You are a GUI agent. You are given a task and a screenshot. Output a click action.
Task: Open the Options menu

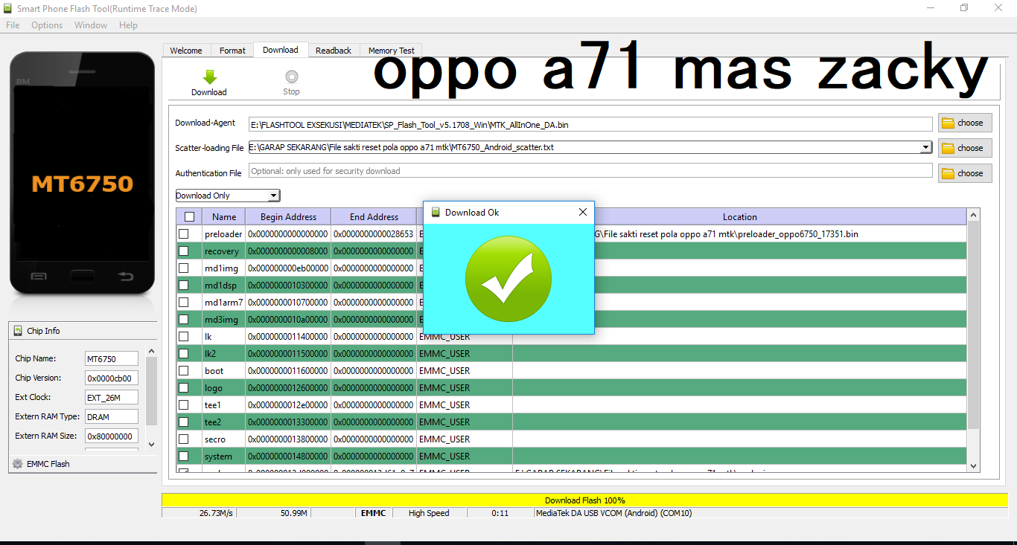(x=47, y=25)
